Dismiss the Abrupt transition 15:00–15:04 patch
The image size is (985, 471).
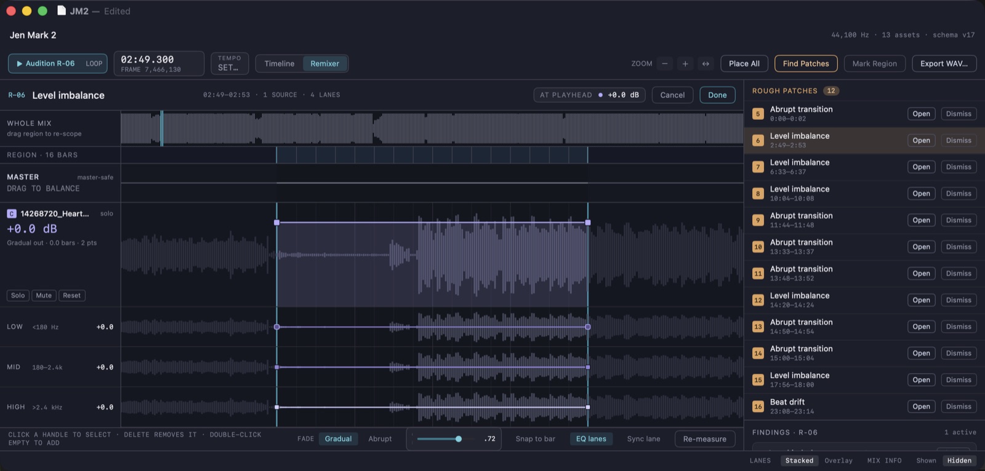pos(959,353)
